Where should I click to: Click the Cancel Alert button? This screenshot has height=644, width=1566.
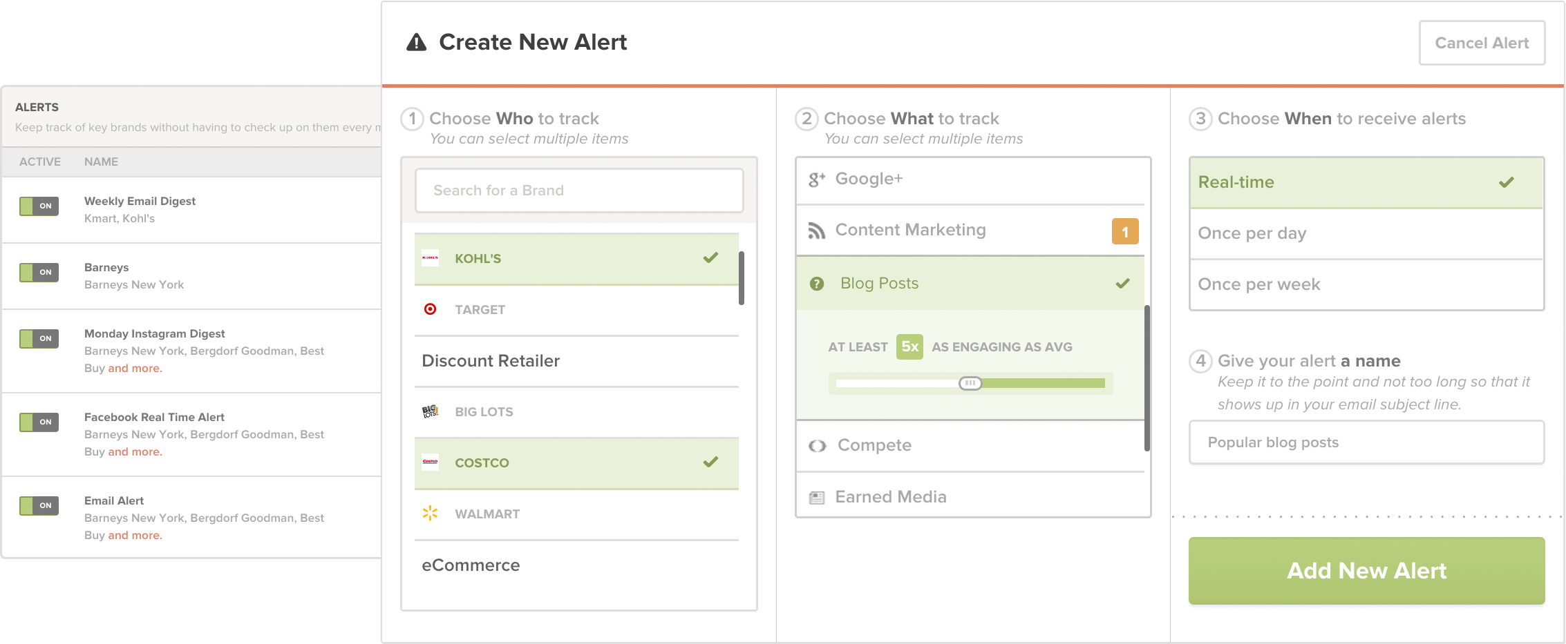[x=1482, y=43]
